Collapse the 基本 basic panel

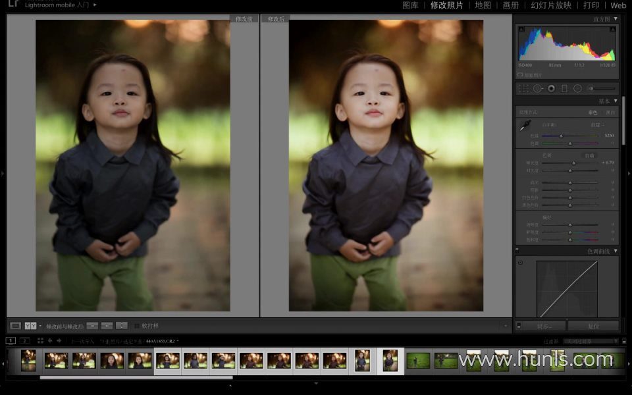[616, 101]
